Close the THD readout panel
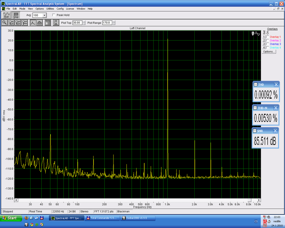Screen dimensions: 285x228 pos(276,85)
